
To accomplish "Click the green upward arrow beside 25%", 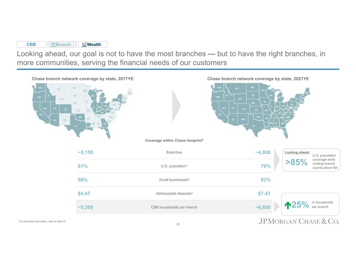I will click(x=288, y=205).
